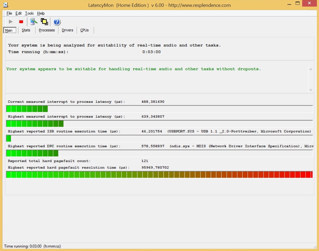View the CPUs tab

coord(85,30)
